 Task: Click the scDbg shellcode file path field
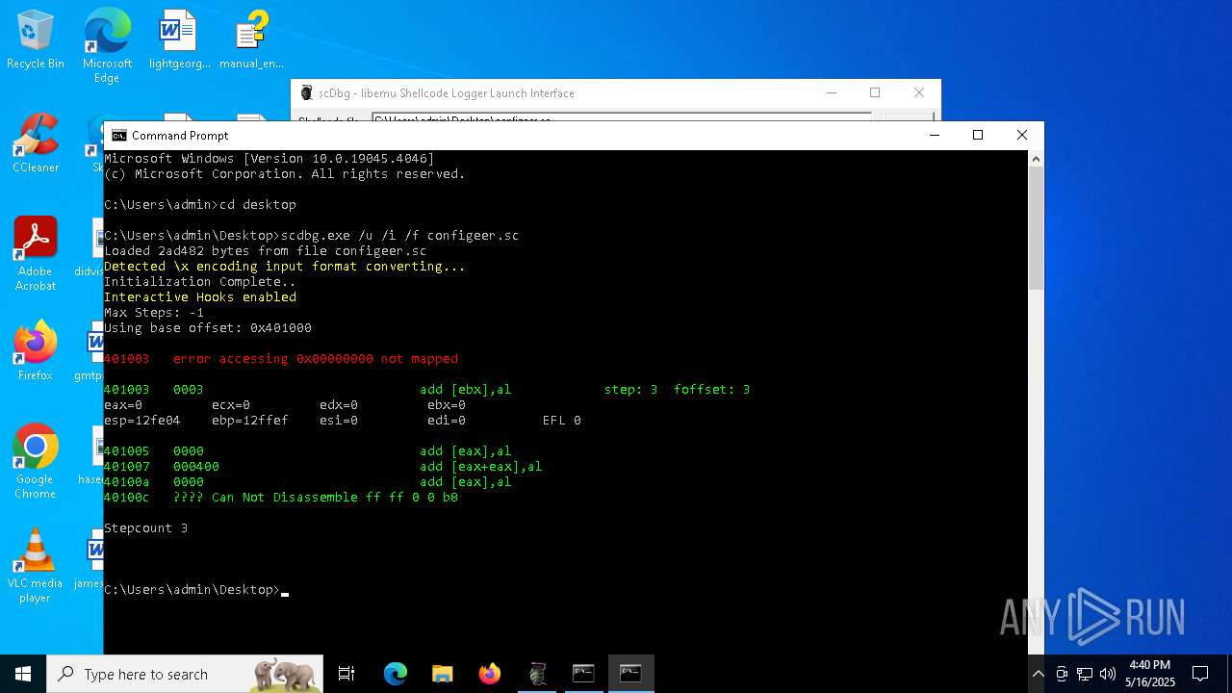(x=621, y=118)
